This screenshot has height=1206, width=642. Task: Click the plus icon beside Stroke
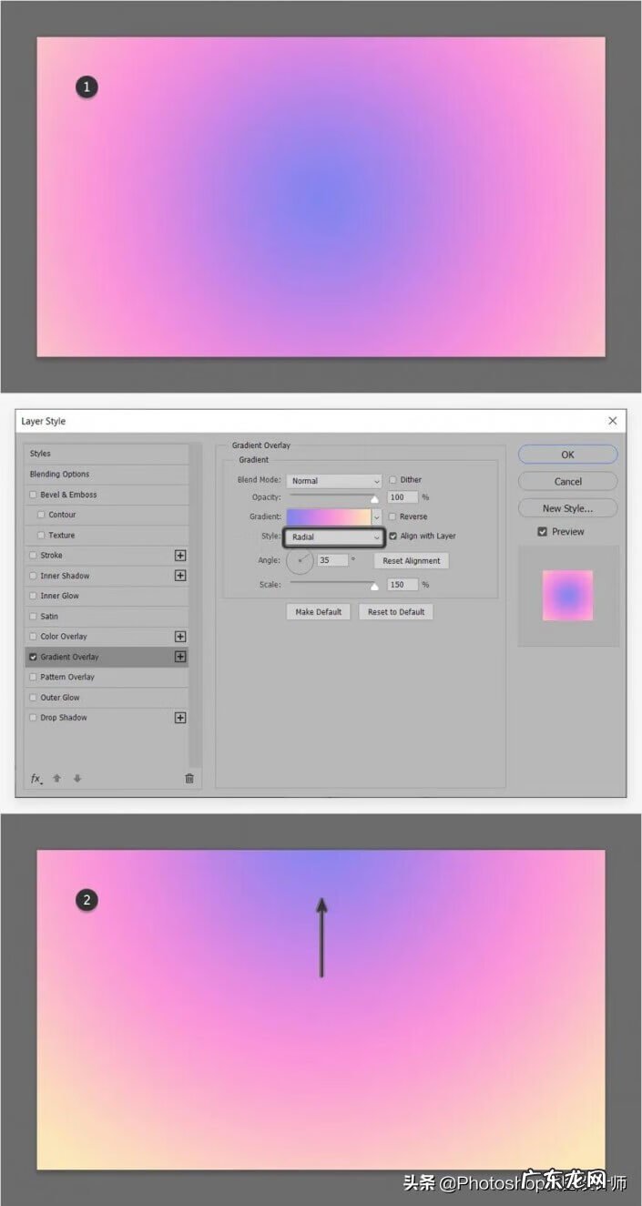coord(180,556)
